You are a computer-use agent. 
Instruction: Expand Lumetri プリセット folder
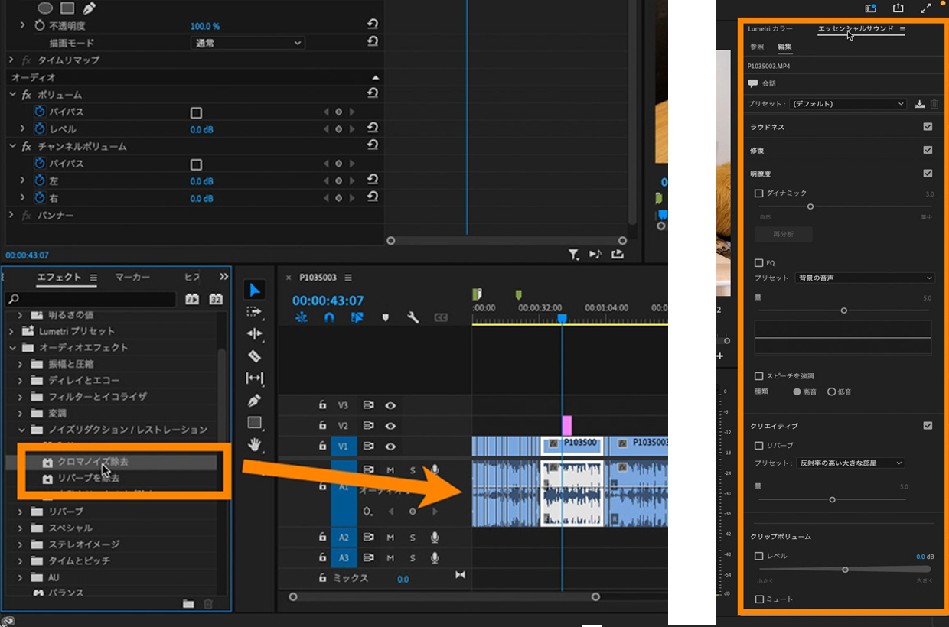[x=11, y=331]
